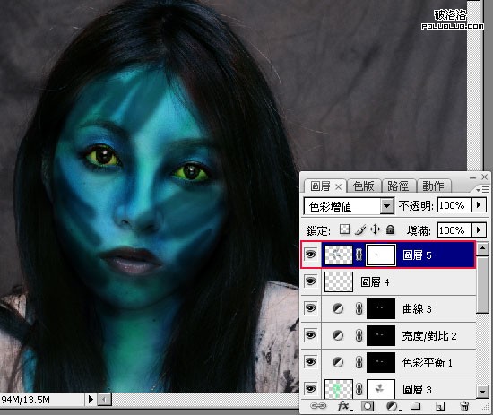The image size is (493, 415).
Task: Lock all padlock icon
Action: 390,229
